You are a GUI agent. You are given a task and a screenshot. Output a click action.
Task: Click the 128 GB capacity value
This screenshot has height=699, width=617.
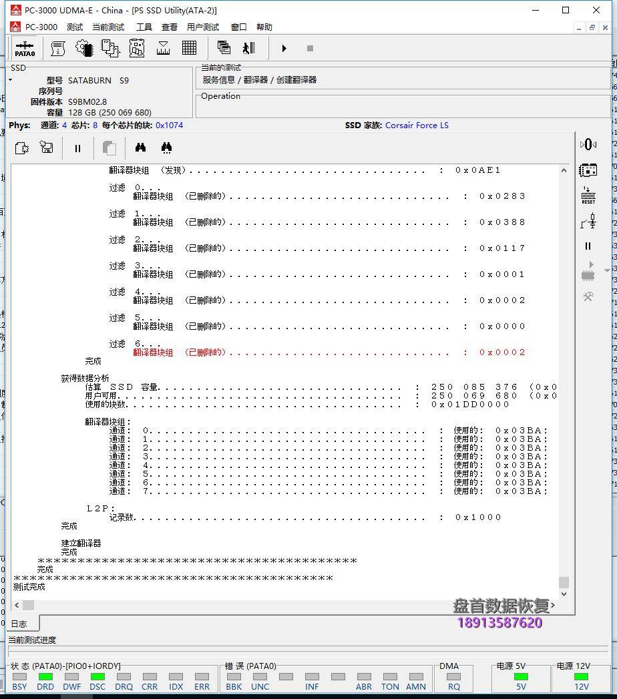click(x=110, y=113)
